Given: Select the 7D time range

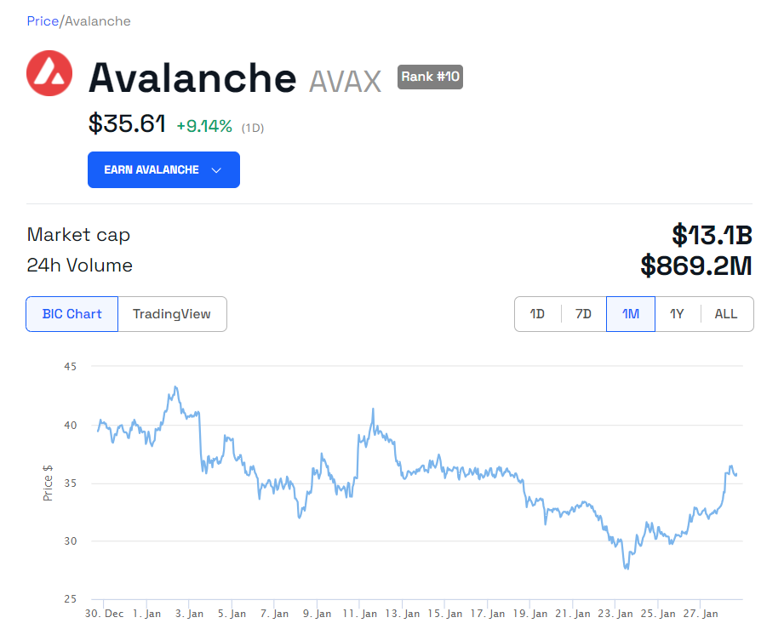Looking at the screenshot, I should pos(583,314).
